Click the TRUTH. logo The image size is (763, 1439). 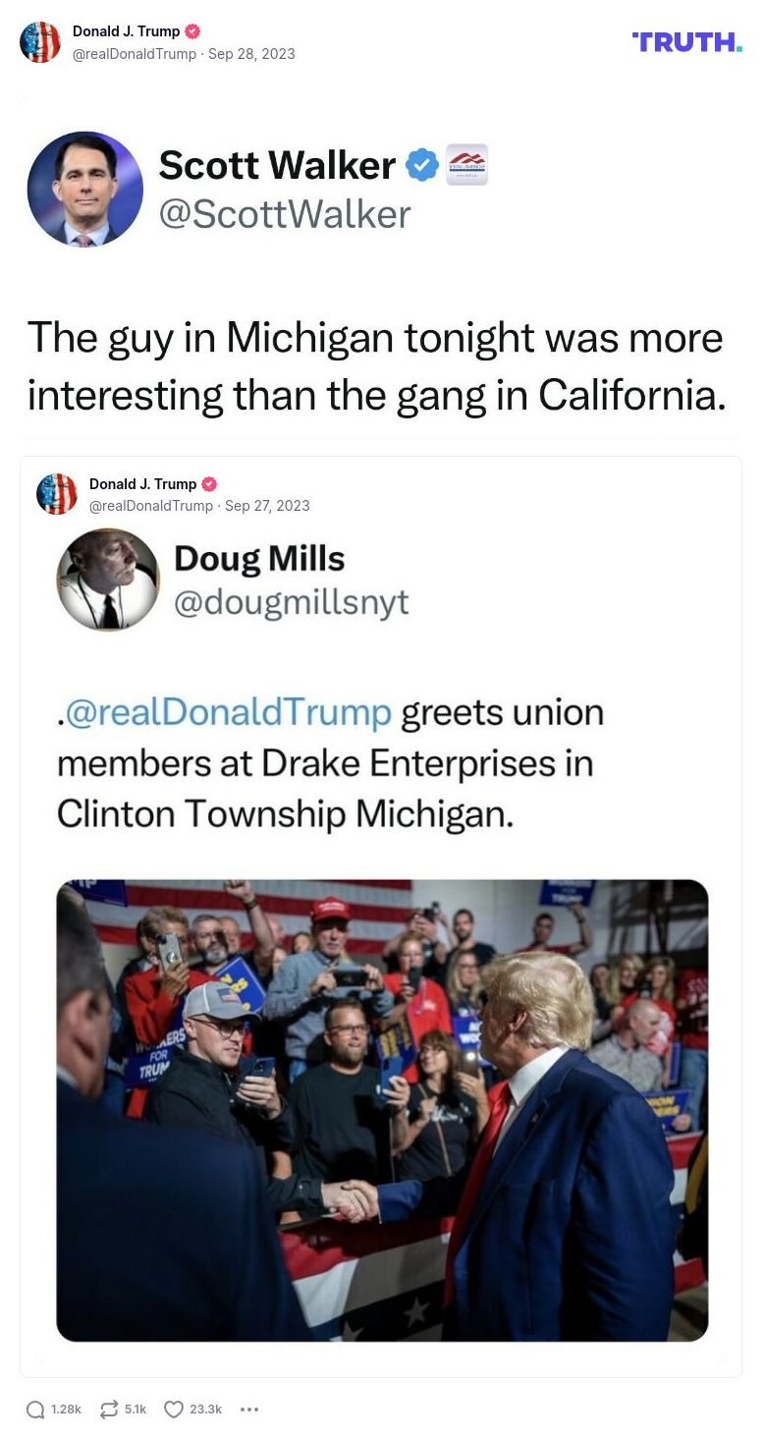[685, 43]
